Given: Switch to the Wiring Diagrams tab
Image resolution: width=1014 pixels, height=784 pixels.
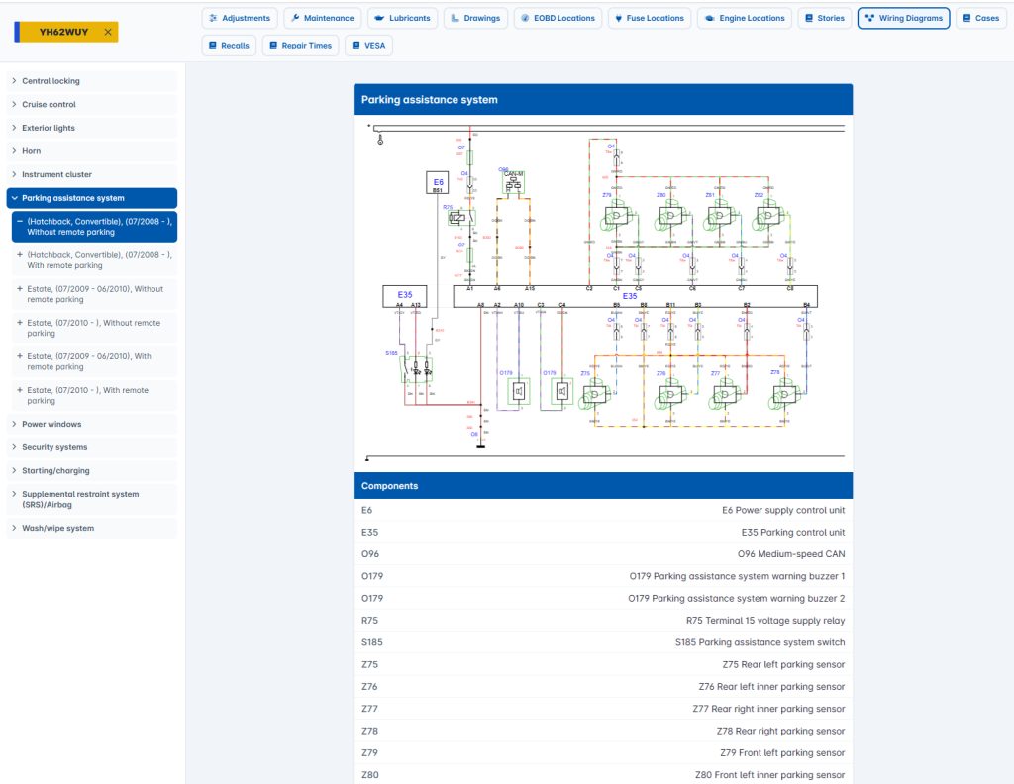Looking at the screenshot, I should 903,18.
